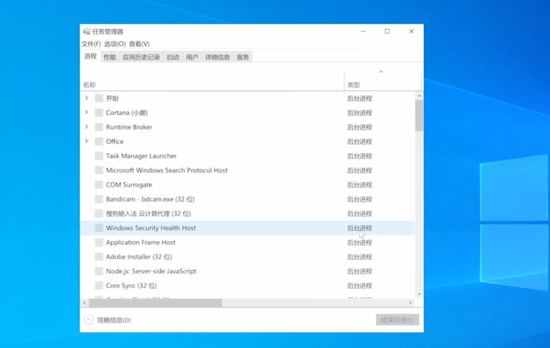
Task: Collapse details using the 简略信息 arrow icon
Action: click(x=89, y=320)
